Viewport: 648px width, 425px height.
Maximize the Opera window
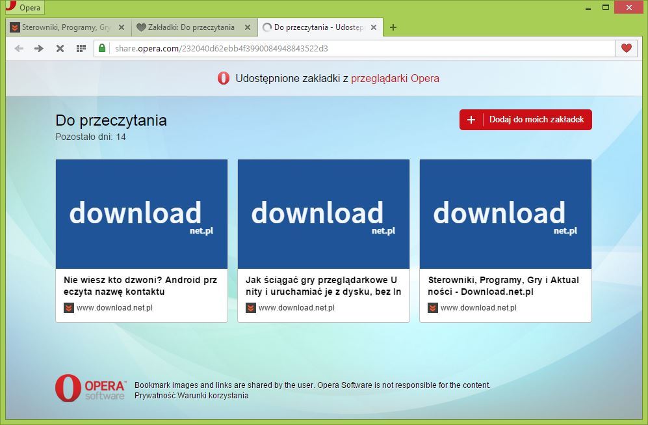pos(606,7)
